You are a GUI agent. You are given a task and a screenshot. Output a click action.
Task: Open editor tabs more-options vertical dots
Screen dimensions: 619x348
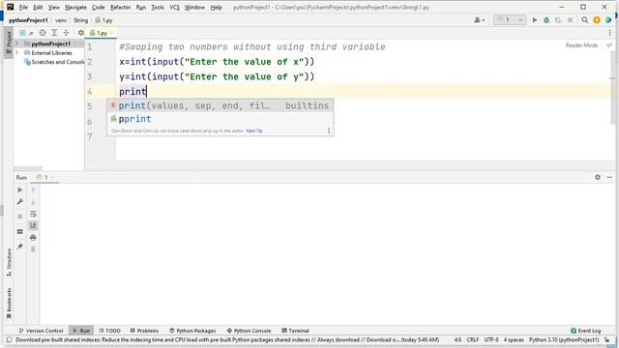(609, 33)
